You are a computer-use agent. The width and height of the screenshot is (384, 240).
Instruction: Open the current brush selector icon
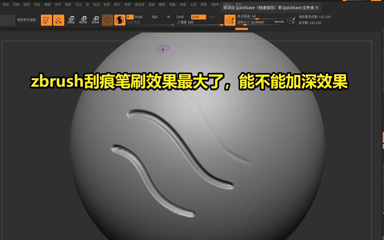[107, 20]
